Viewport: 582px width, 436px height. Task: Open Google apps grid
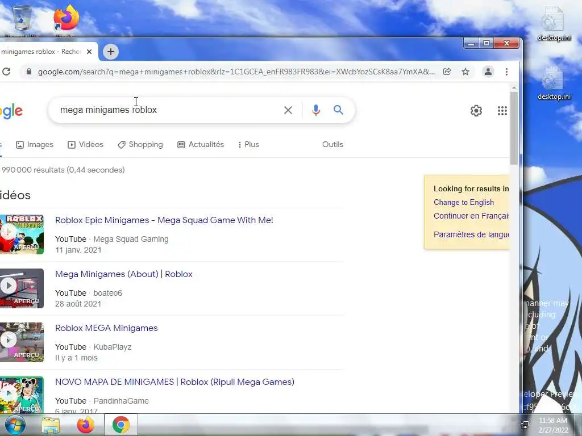pyautogui.click(x=502, y=111)
